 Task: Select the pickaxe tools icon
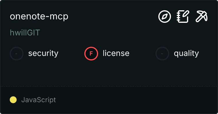click(201, 17)
